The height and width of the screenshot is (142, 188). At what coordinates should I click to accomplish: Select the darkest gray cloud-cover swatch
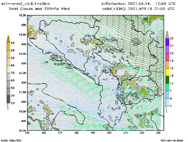[9, 99]
